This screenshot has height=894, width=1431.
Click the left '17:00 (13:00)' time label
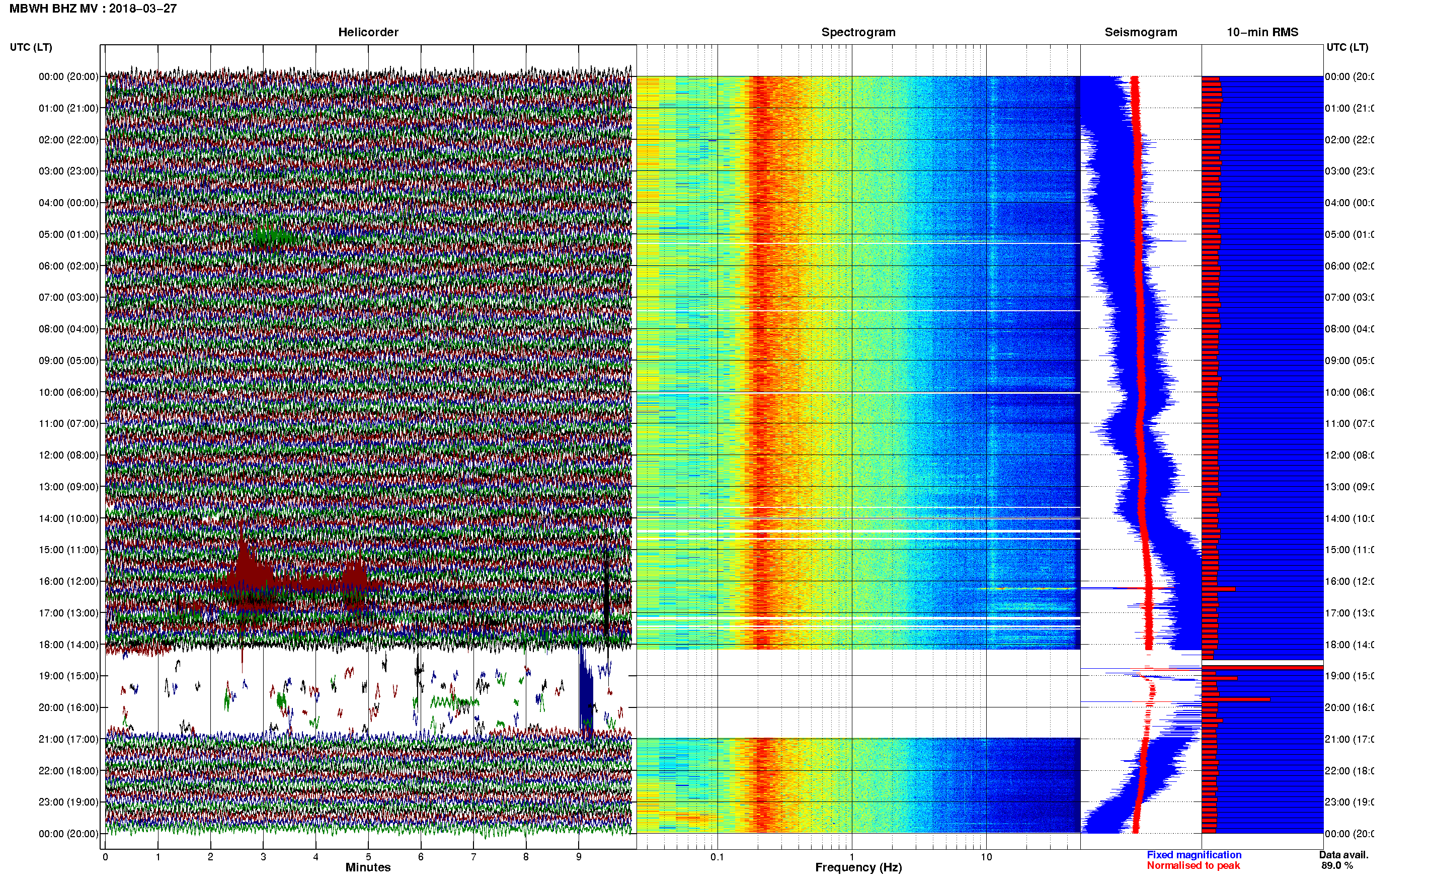[68, 613]
